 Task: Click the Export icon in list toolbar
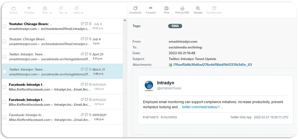13,8
